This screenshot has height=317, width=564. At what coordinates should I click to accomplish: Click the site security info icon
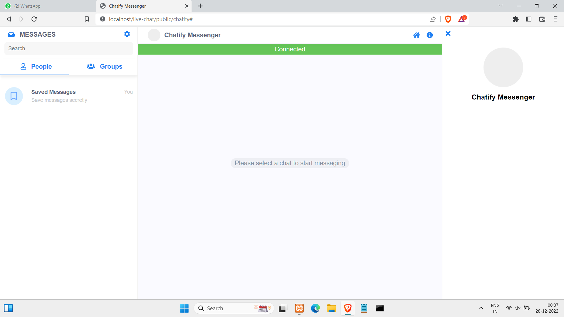click(103, 19)
